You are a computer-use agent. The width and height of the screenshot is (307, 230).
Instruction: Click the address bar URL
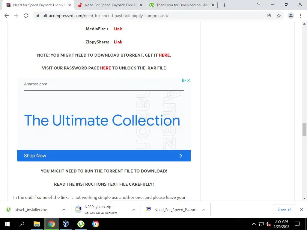[x=105, y=16]
